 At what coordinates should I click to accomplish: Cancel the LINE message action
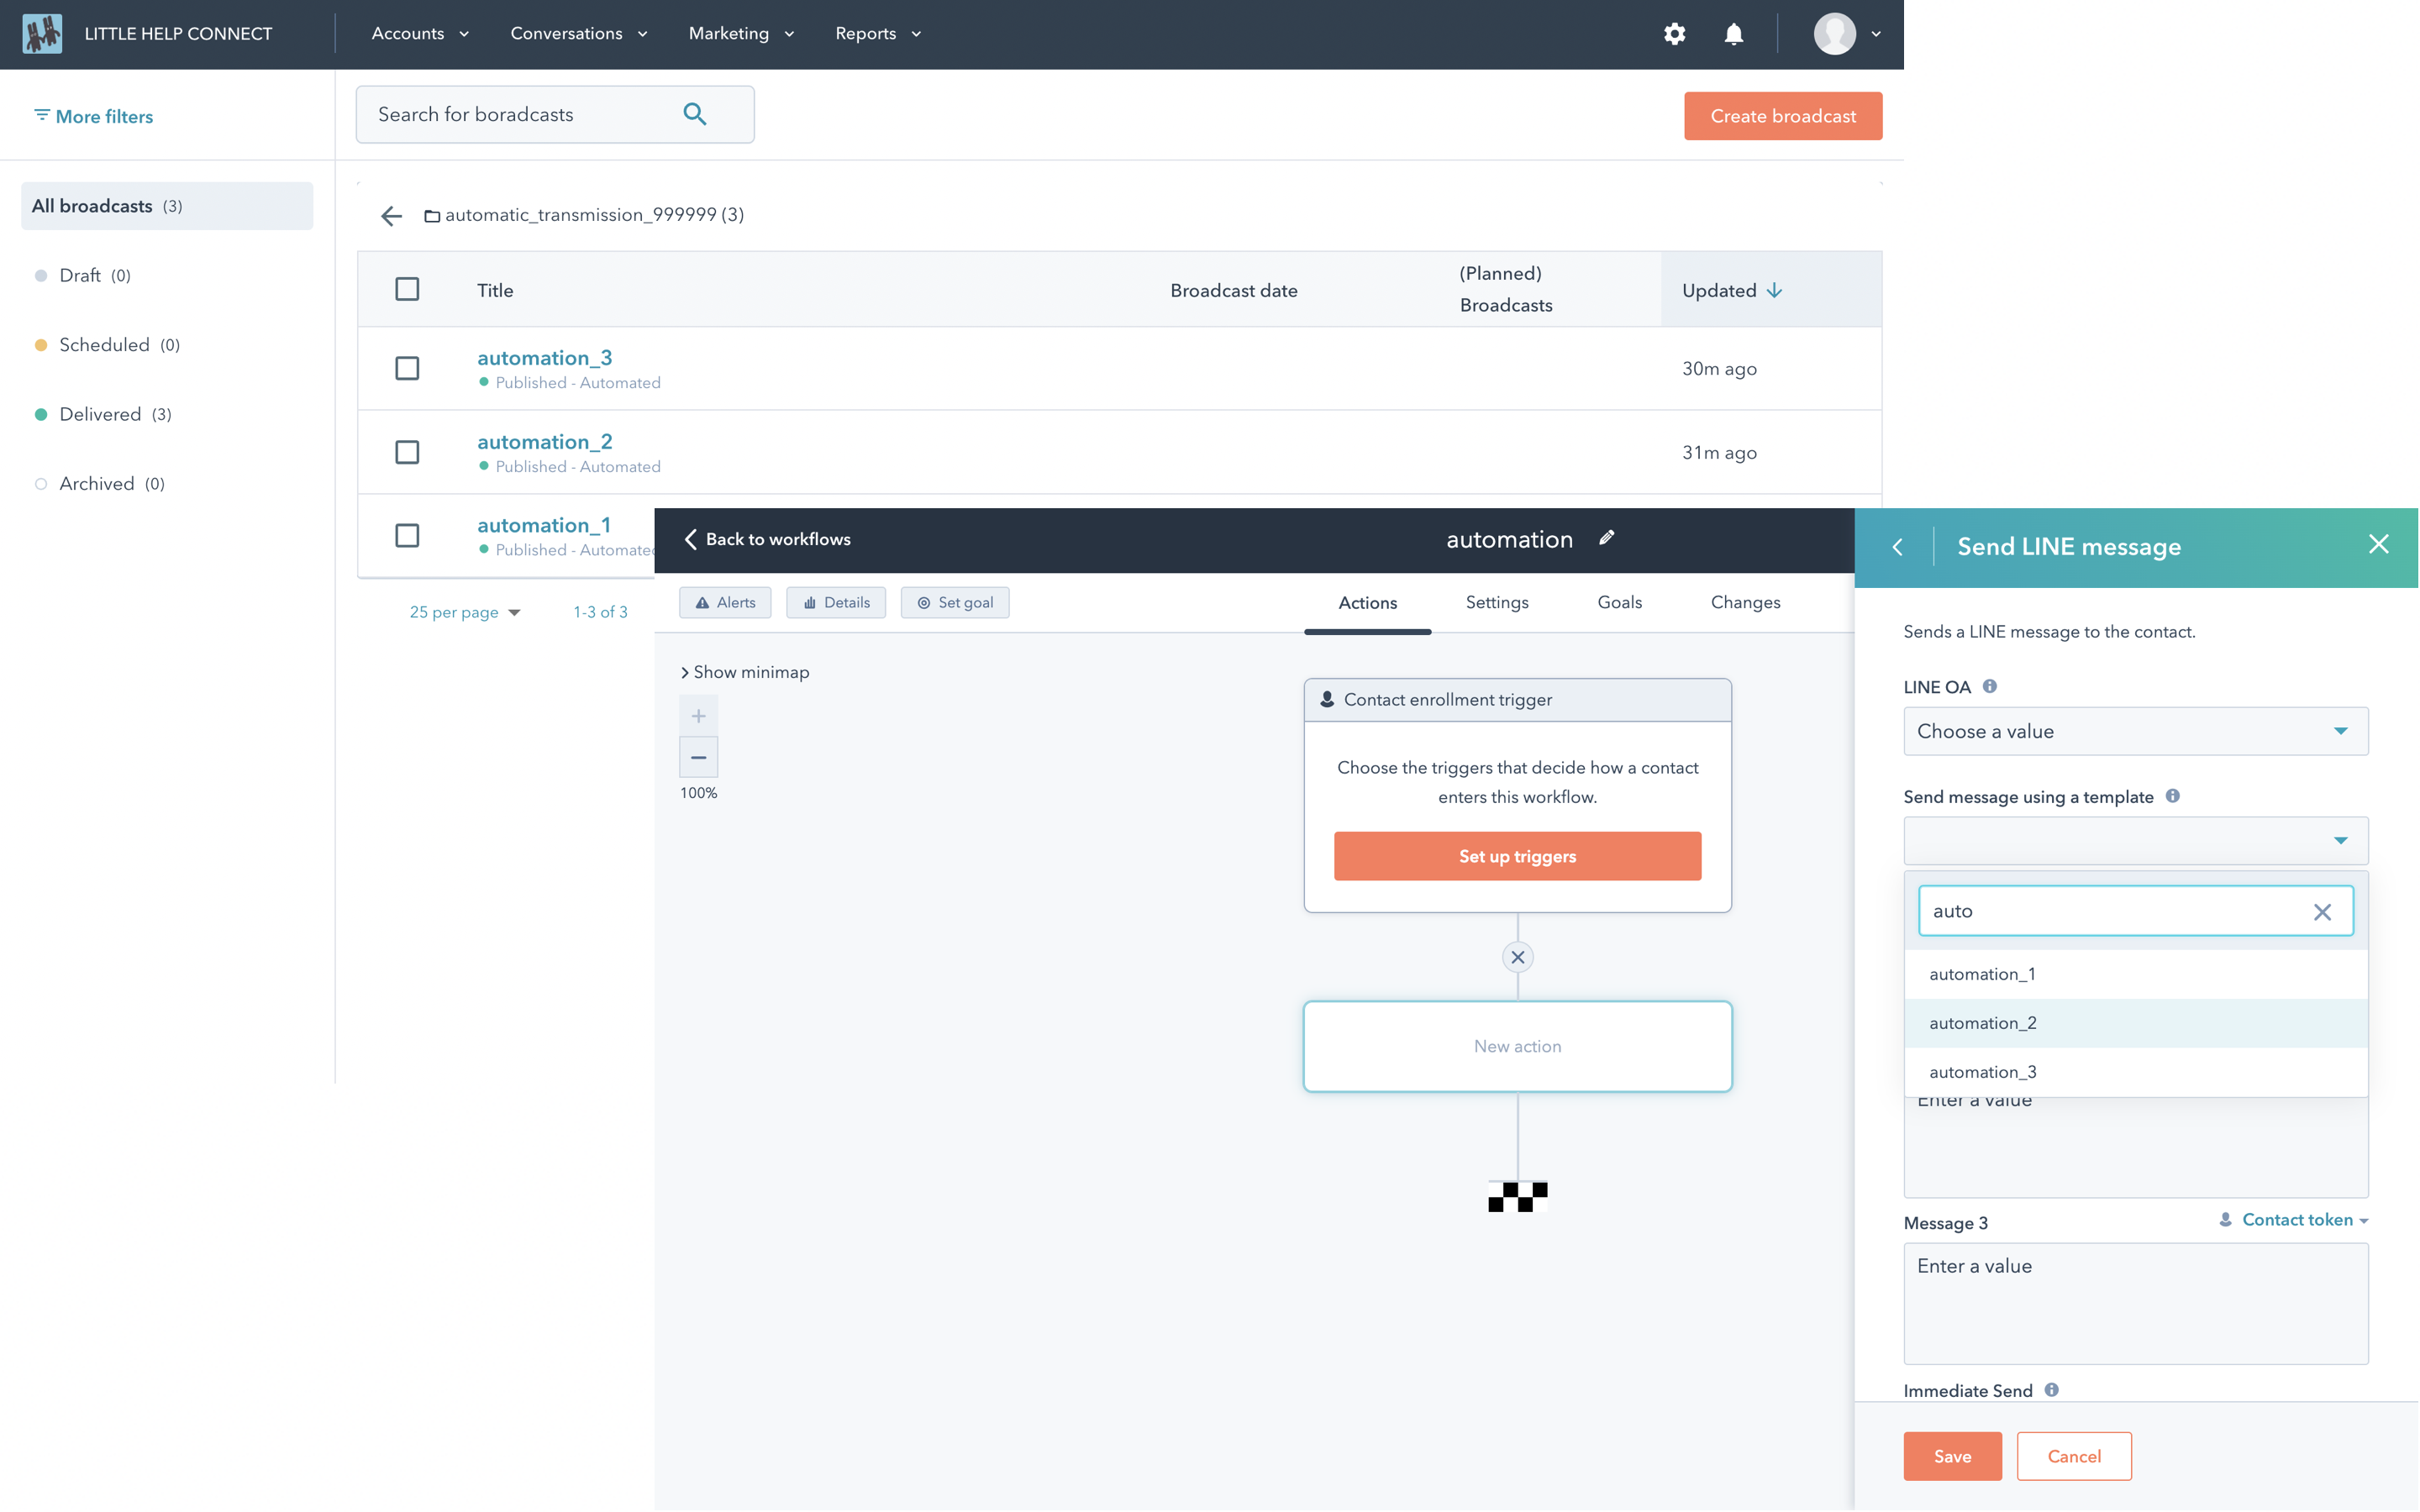click(x=2074, y=1456)
